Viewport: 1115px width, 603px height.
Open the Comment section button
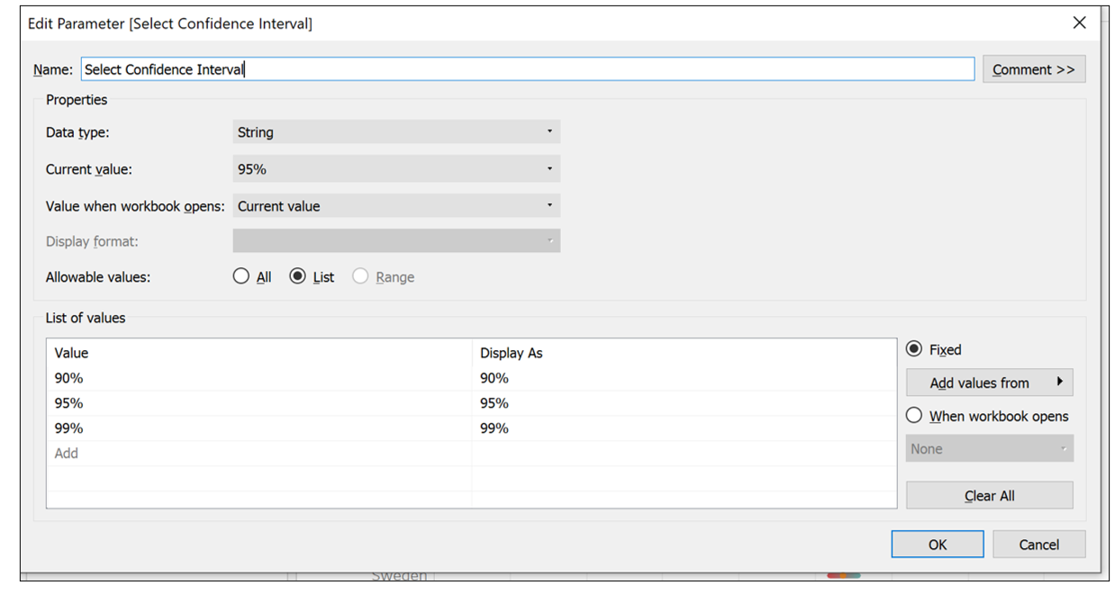(x=1033, y=69)
